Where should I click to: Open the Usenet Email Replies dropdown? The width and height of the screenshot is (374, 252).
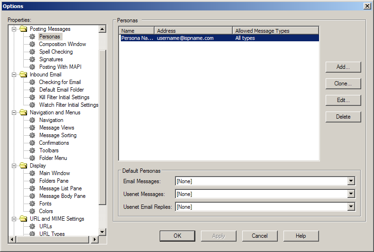click(x=351, y=206)
